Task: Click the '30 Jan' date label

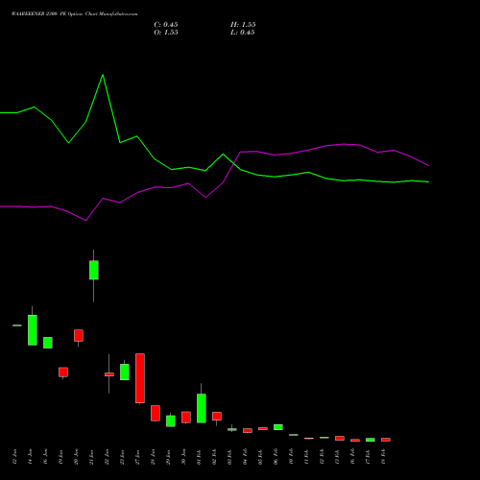Action: [x=183, y=457]
